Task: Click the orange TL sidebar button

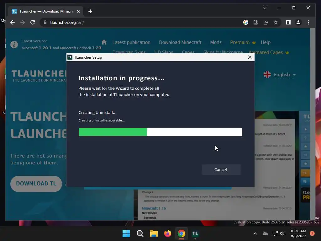Action: tap(305, 173)
